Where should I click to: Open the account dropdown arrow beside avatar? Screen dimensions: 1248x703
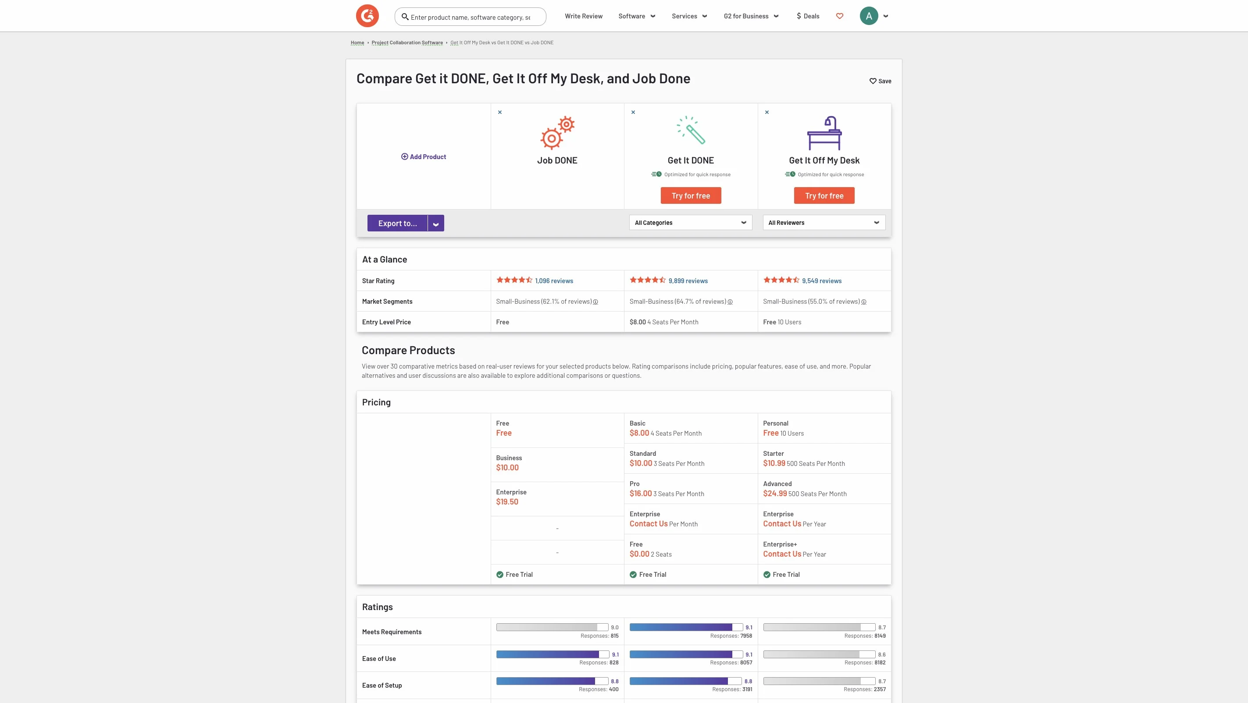(x=886, y=16)
